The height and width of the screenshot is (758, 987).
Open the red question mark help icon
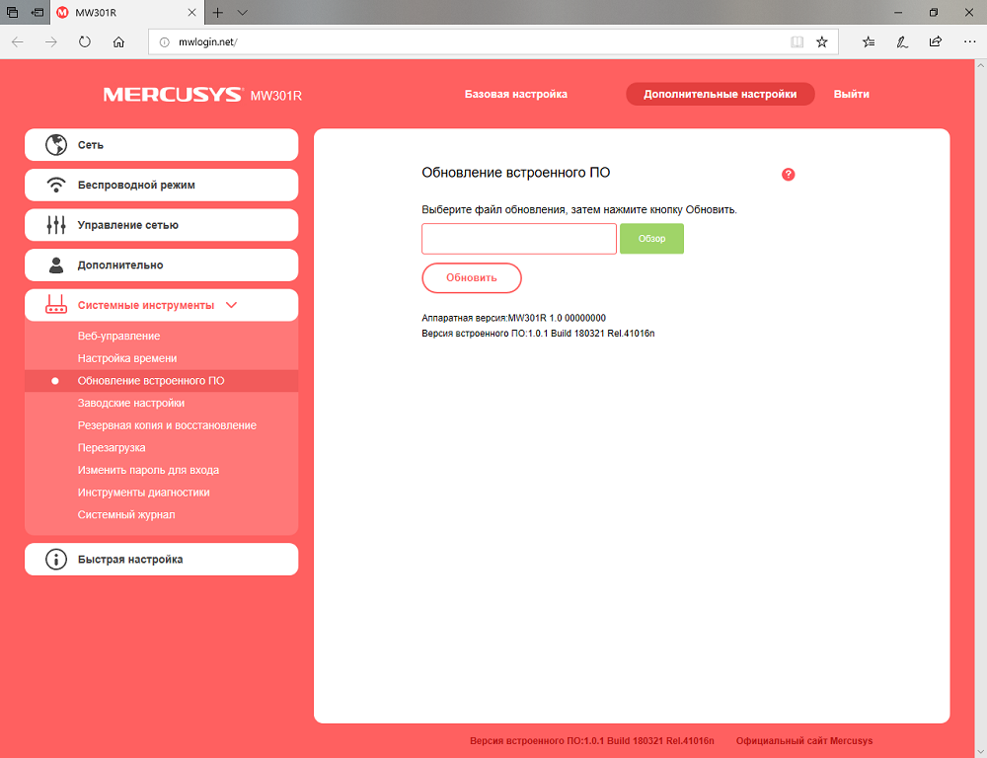tap(788, 175)
